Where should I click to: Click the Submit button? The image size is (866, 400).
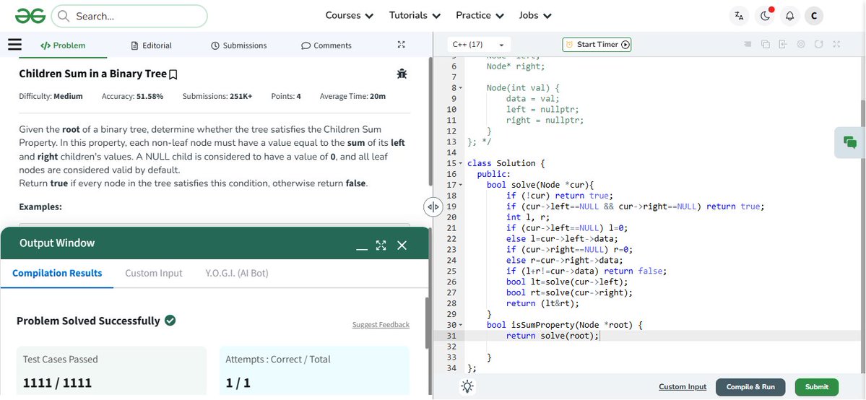[x=816, y=387]
